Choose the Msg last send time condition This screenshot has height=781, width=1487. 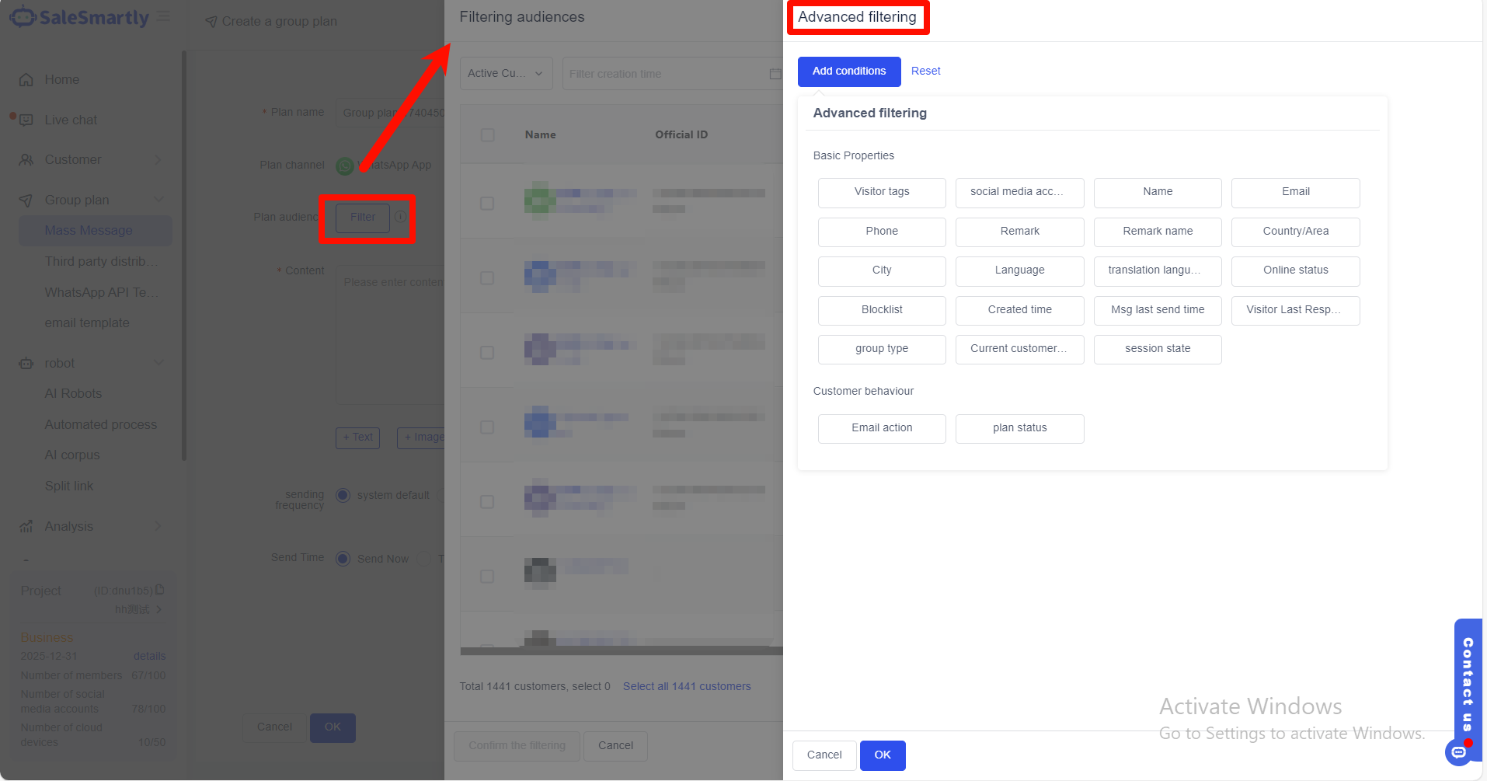point(1158,311)
